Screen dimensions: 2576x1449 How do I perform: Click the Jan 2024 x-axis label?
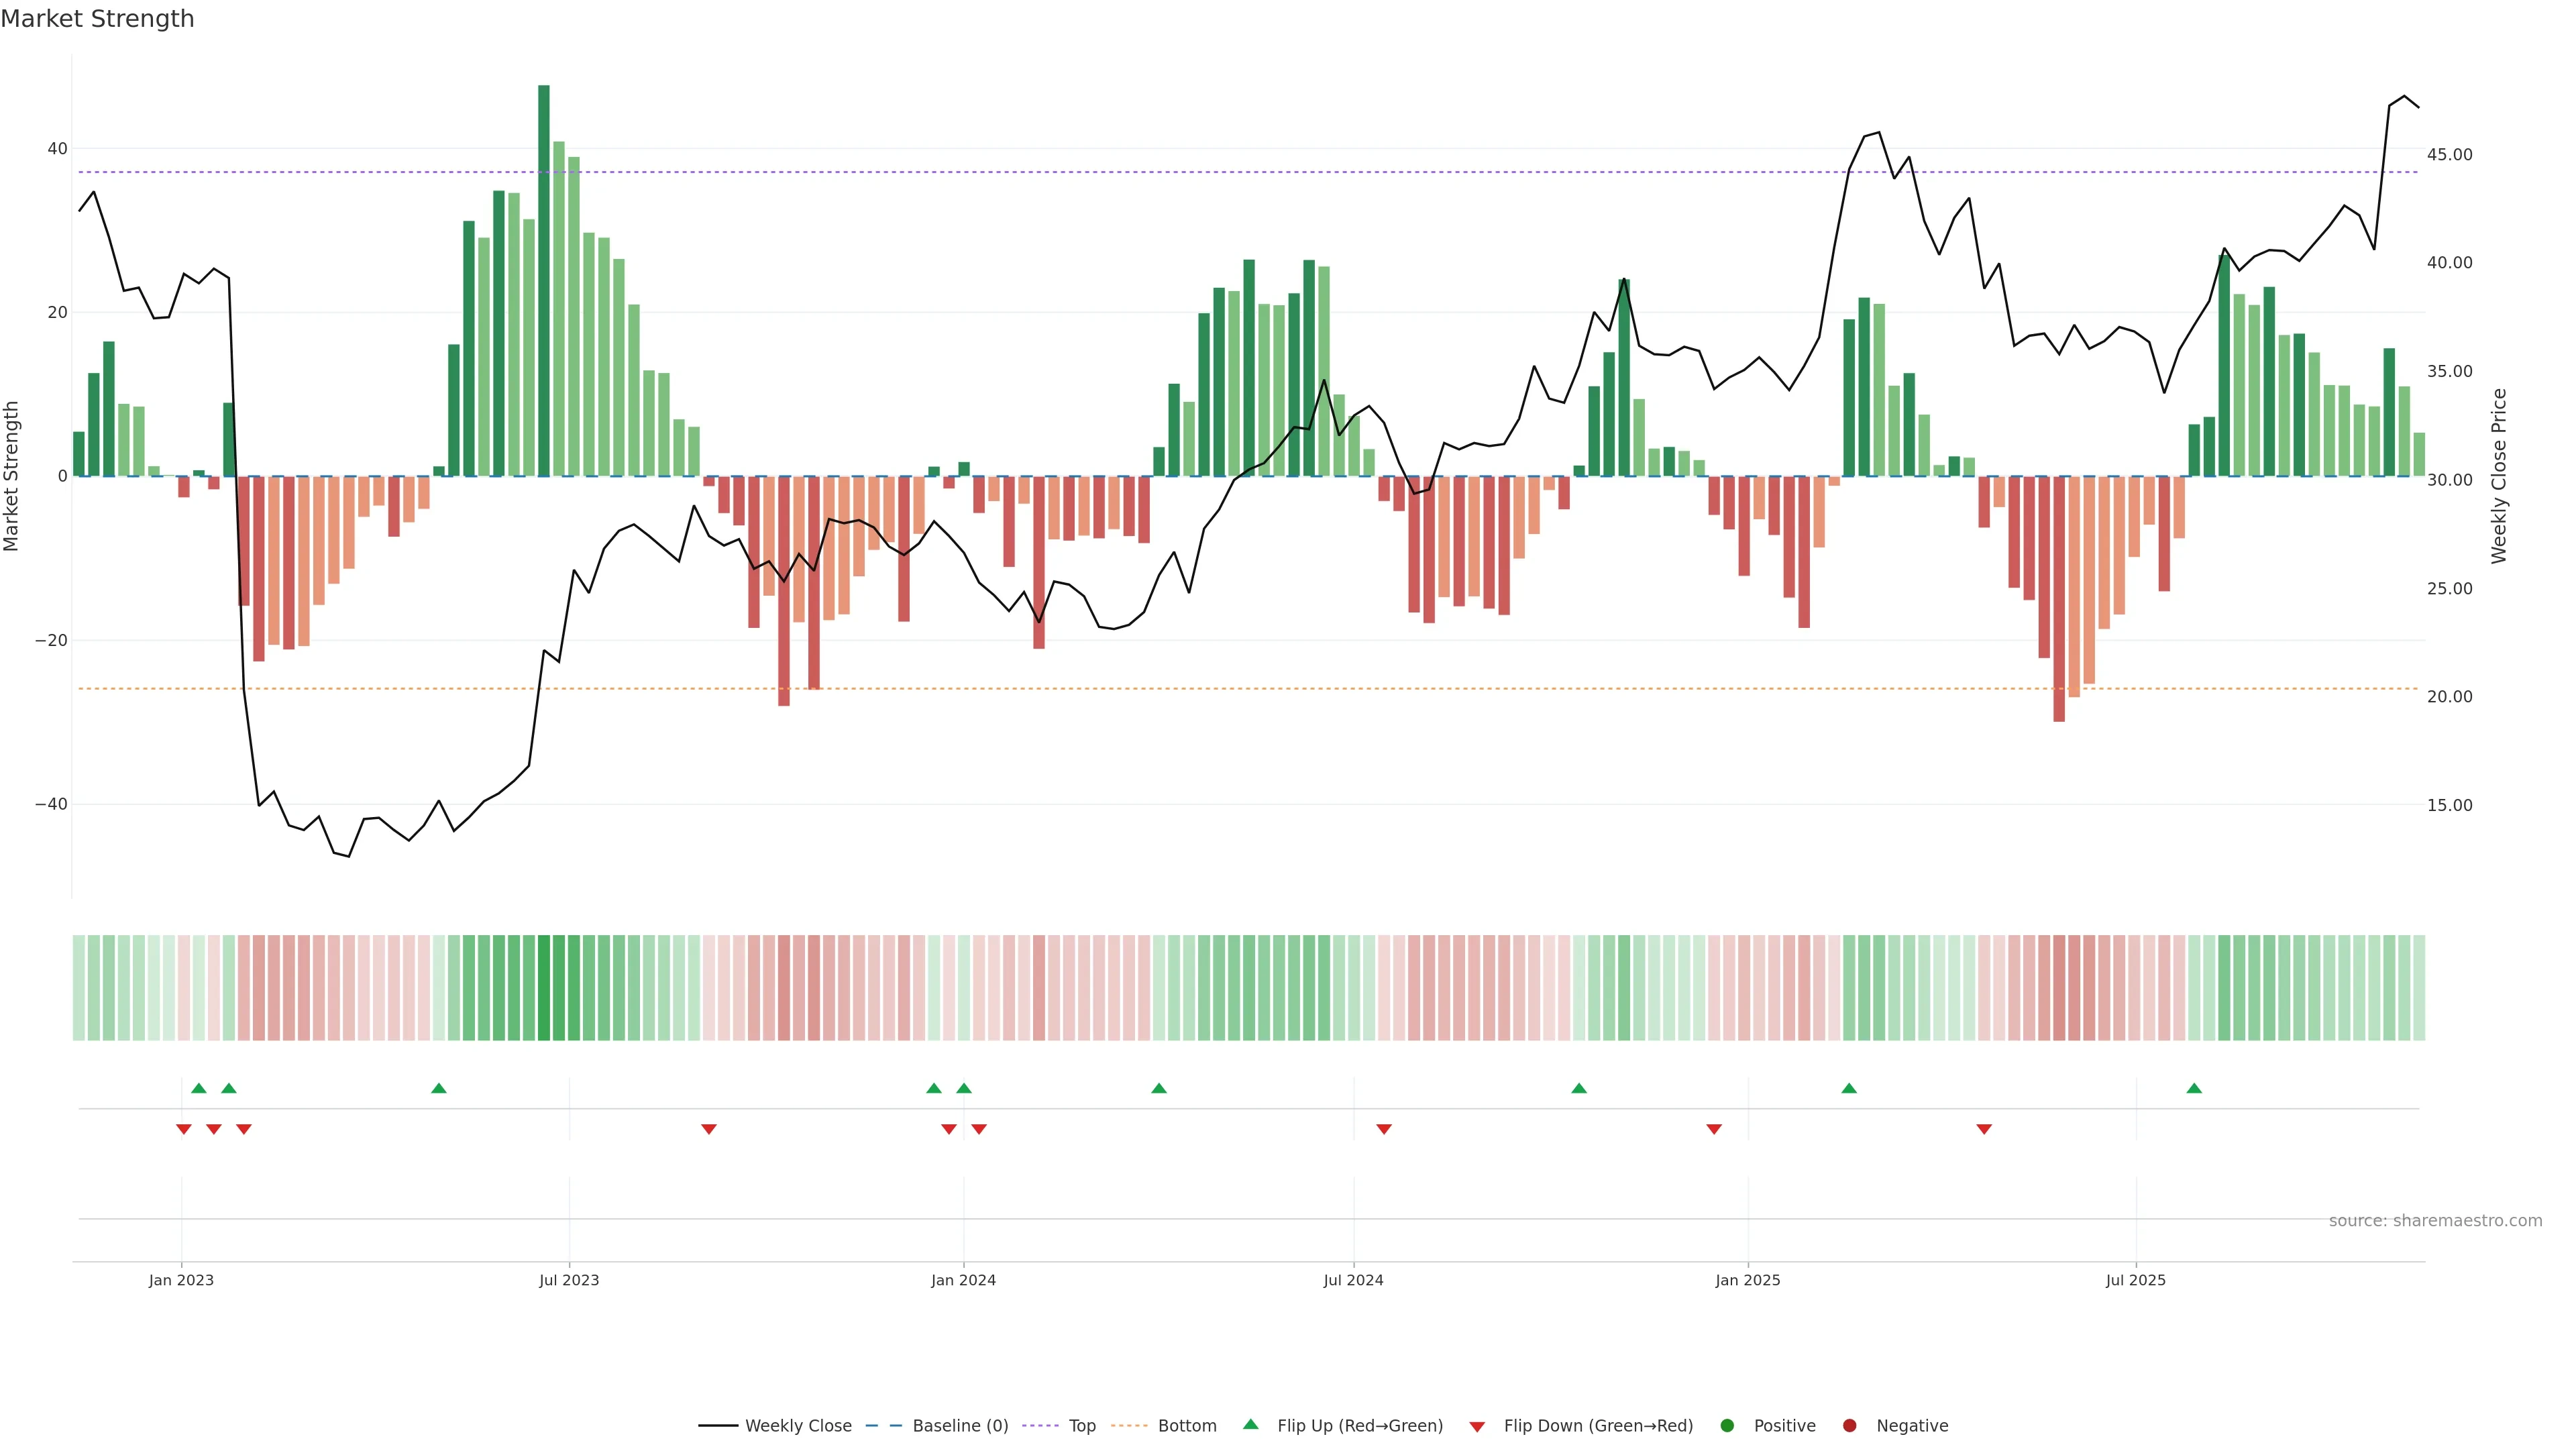[963, 1280]
